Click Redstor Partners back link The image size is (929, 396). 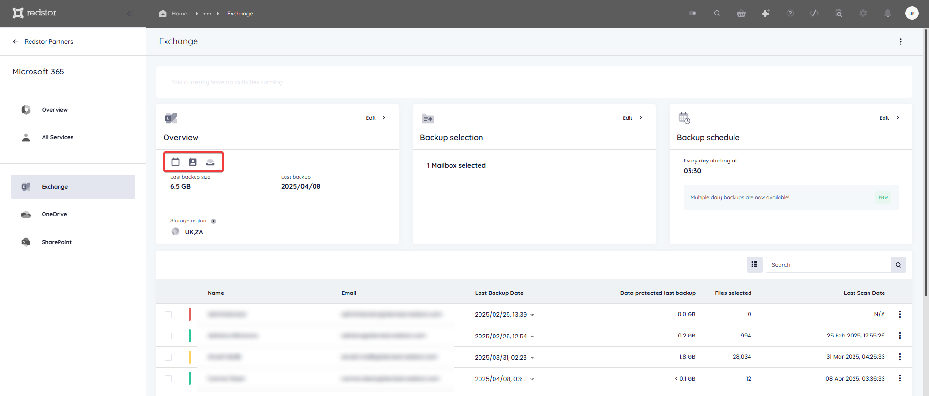coord(49,42)
